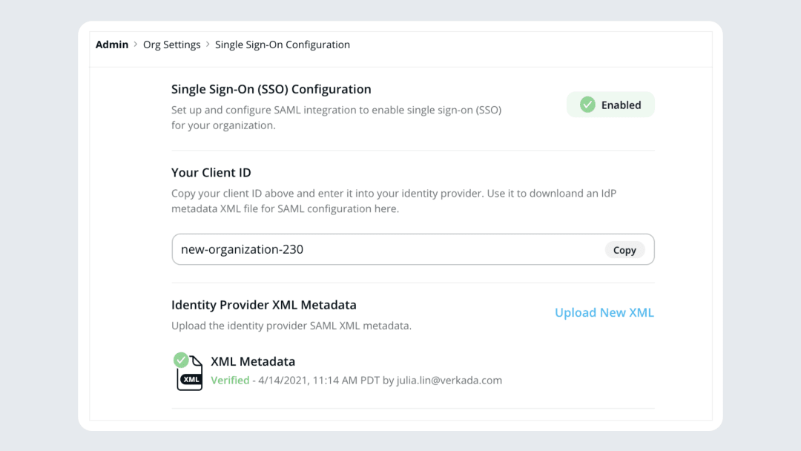Click the XML Metadata file title
Viewport: 801px width, 451px height.
click(x=253, y=361)
